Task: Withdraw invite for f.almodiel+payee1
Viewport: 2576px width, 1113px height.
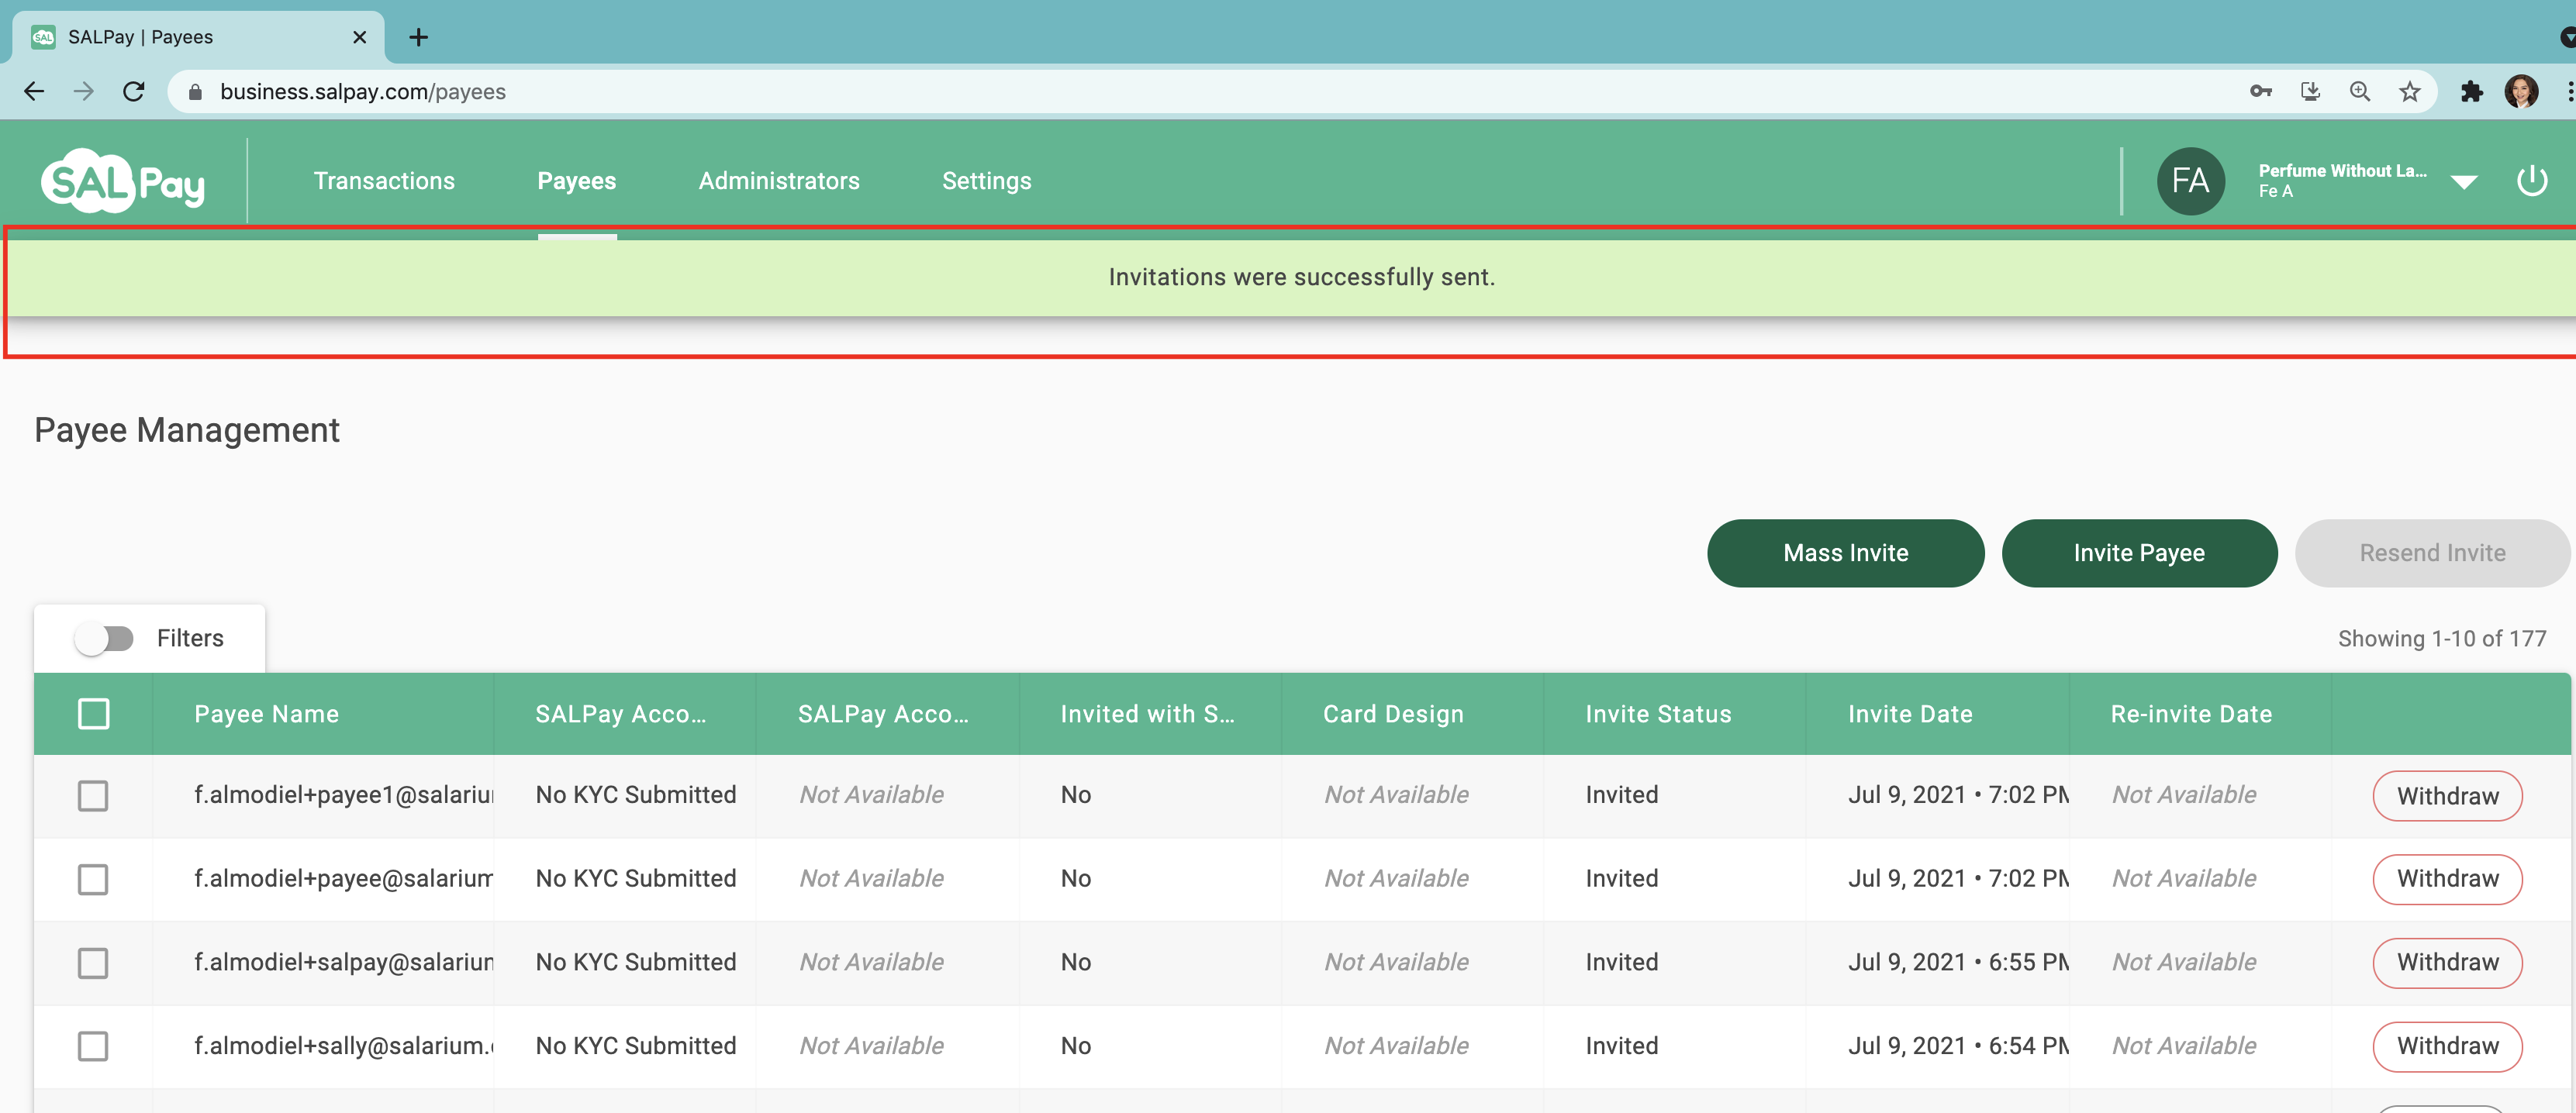Action: (2447, 795)
